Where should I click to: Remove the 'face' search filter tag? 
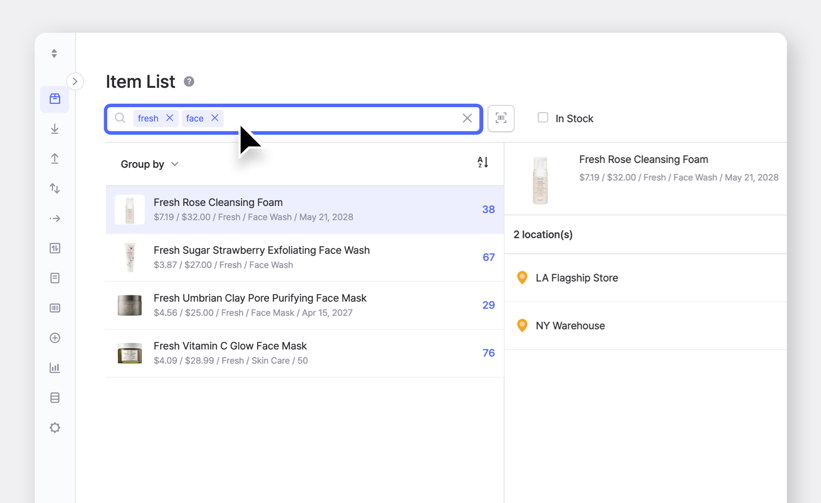point(214,118)
